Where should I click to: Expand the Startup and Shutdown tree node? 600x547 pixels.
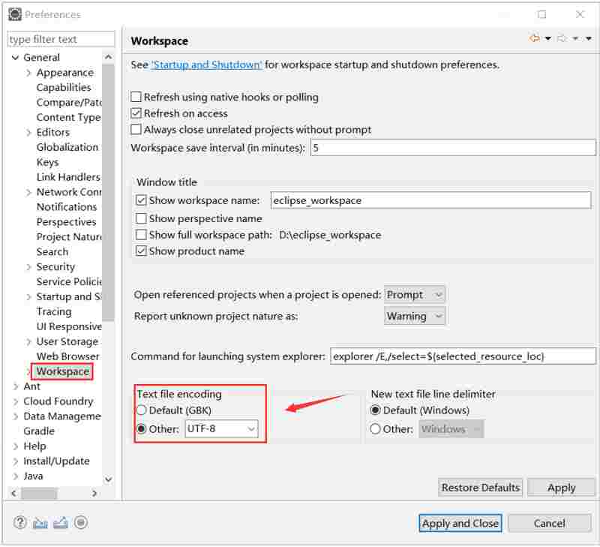point(28,296)
